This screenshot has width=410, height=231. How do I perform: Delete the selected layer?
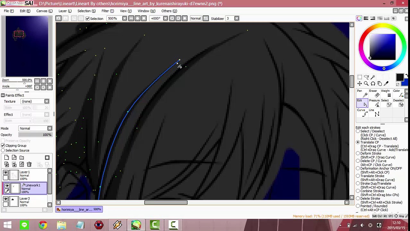click(x=29, y=165)
